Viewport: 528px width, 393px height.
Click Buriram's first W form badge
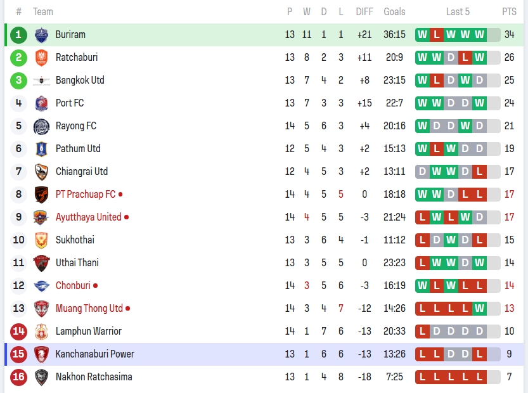pyautogui.click(x=422, y=35)
